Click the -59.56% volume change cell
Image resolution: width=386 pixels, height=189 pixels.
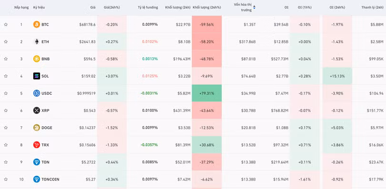[x=207, y=25]
